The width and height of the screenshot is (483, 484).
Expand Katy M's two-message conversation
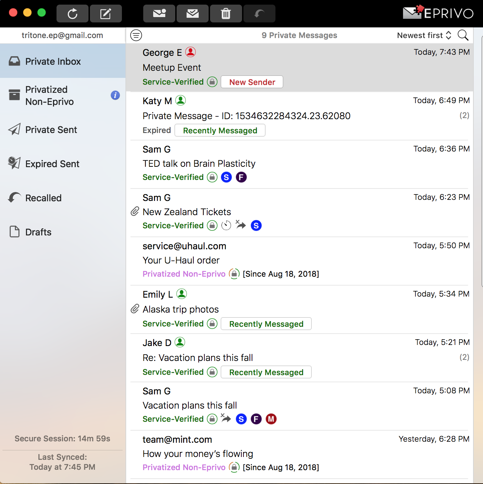pos(465,115)
